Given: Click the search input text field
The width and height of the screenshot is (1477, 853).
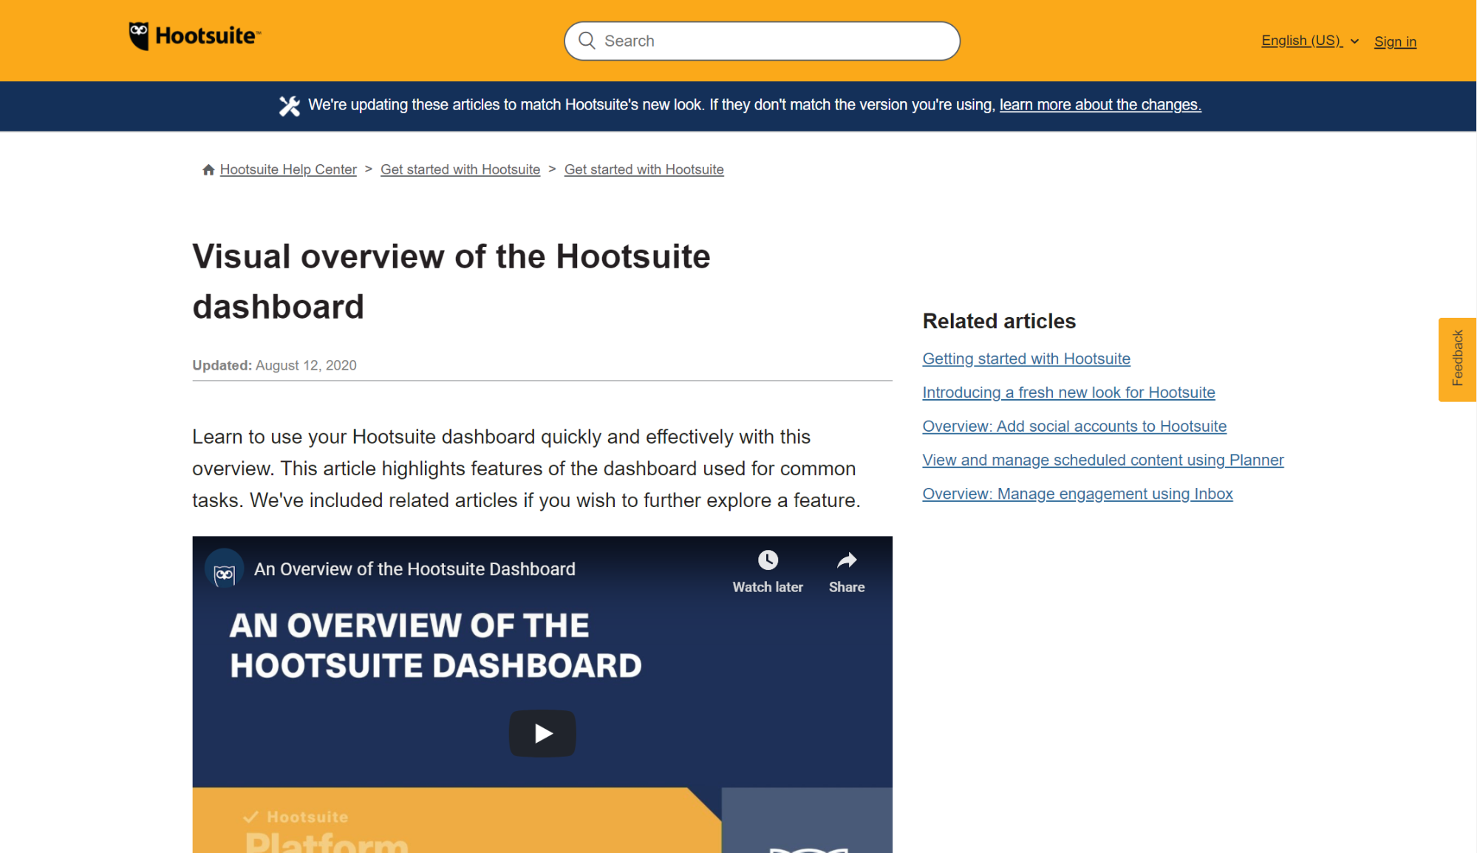Looking at the screenshot, I should click(761, 41).
